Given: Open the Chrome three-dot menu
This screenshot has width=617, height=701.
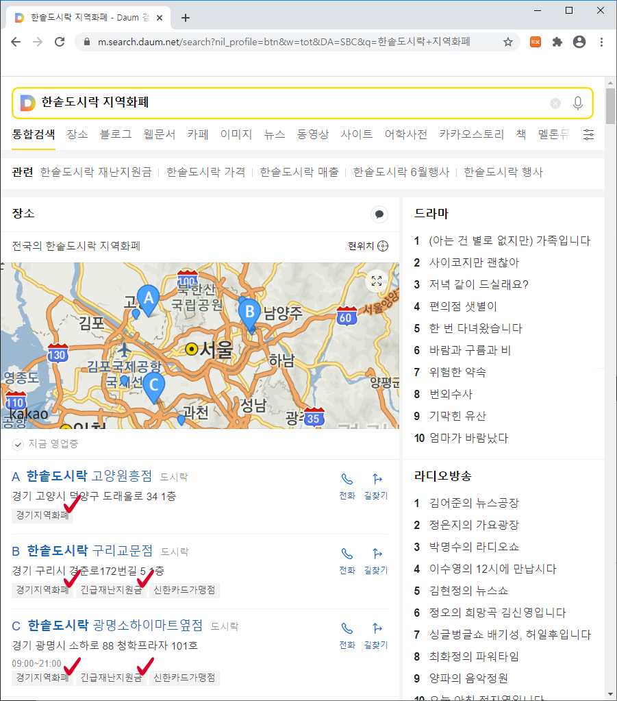Looking at the screenshot, I should [x=601, y=42].
